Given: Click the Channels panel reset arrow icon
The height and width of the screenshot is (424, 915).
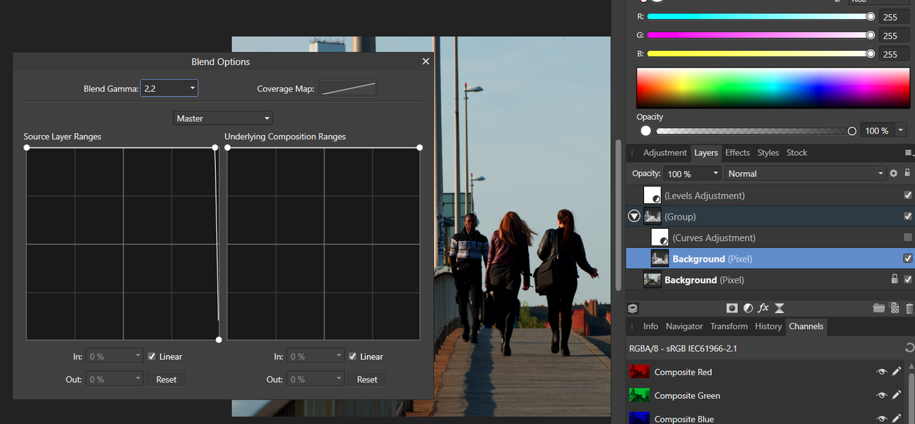Looking at the screenshot, I should (x=909, y=348).
